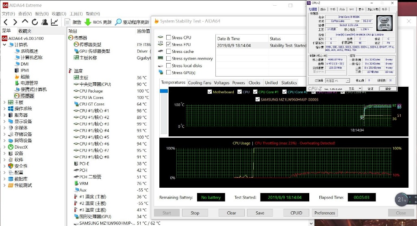Image resolution: width=417 pixels, height=226 pixels.
Task: Expand the 网络设备 tree node
Action: (4, 140)
